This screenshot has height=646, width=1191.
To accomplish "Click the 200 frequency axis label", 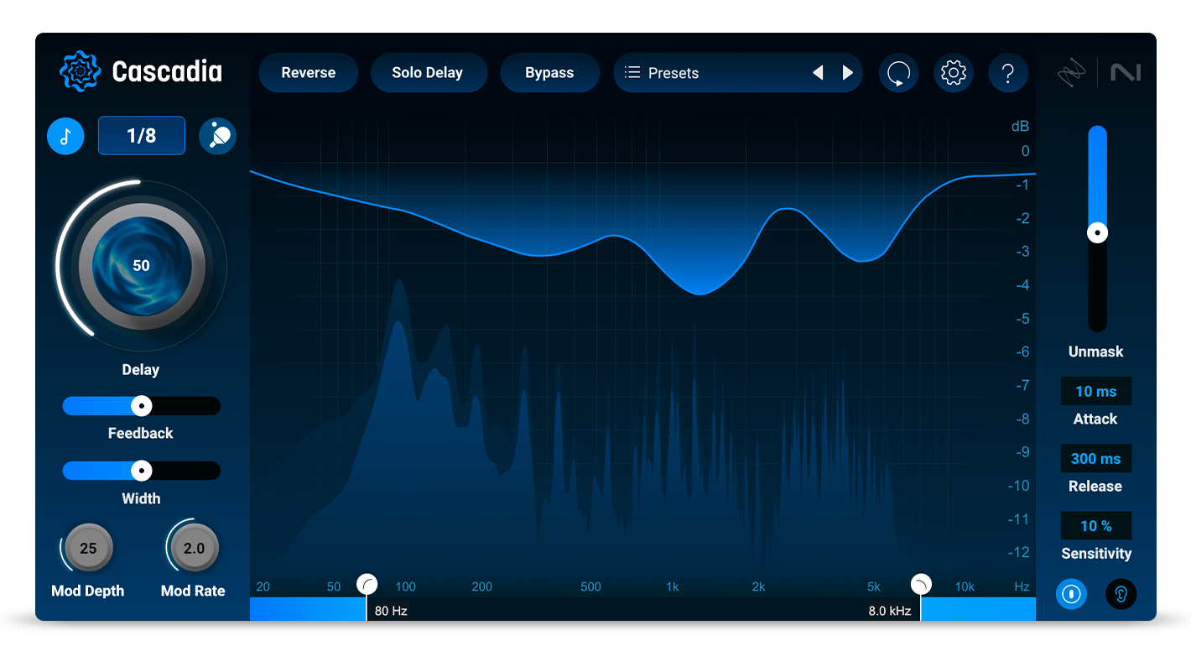I will [x=482, y=587].
